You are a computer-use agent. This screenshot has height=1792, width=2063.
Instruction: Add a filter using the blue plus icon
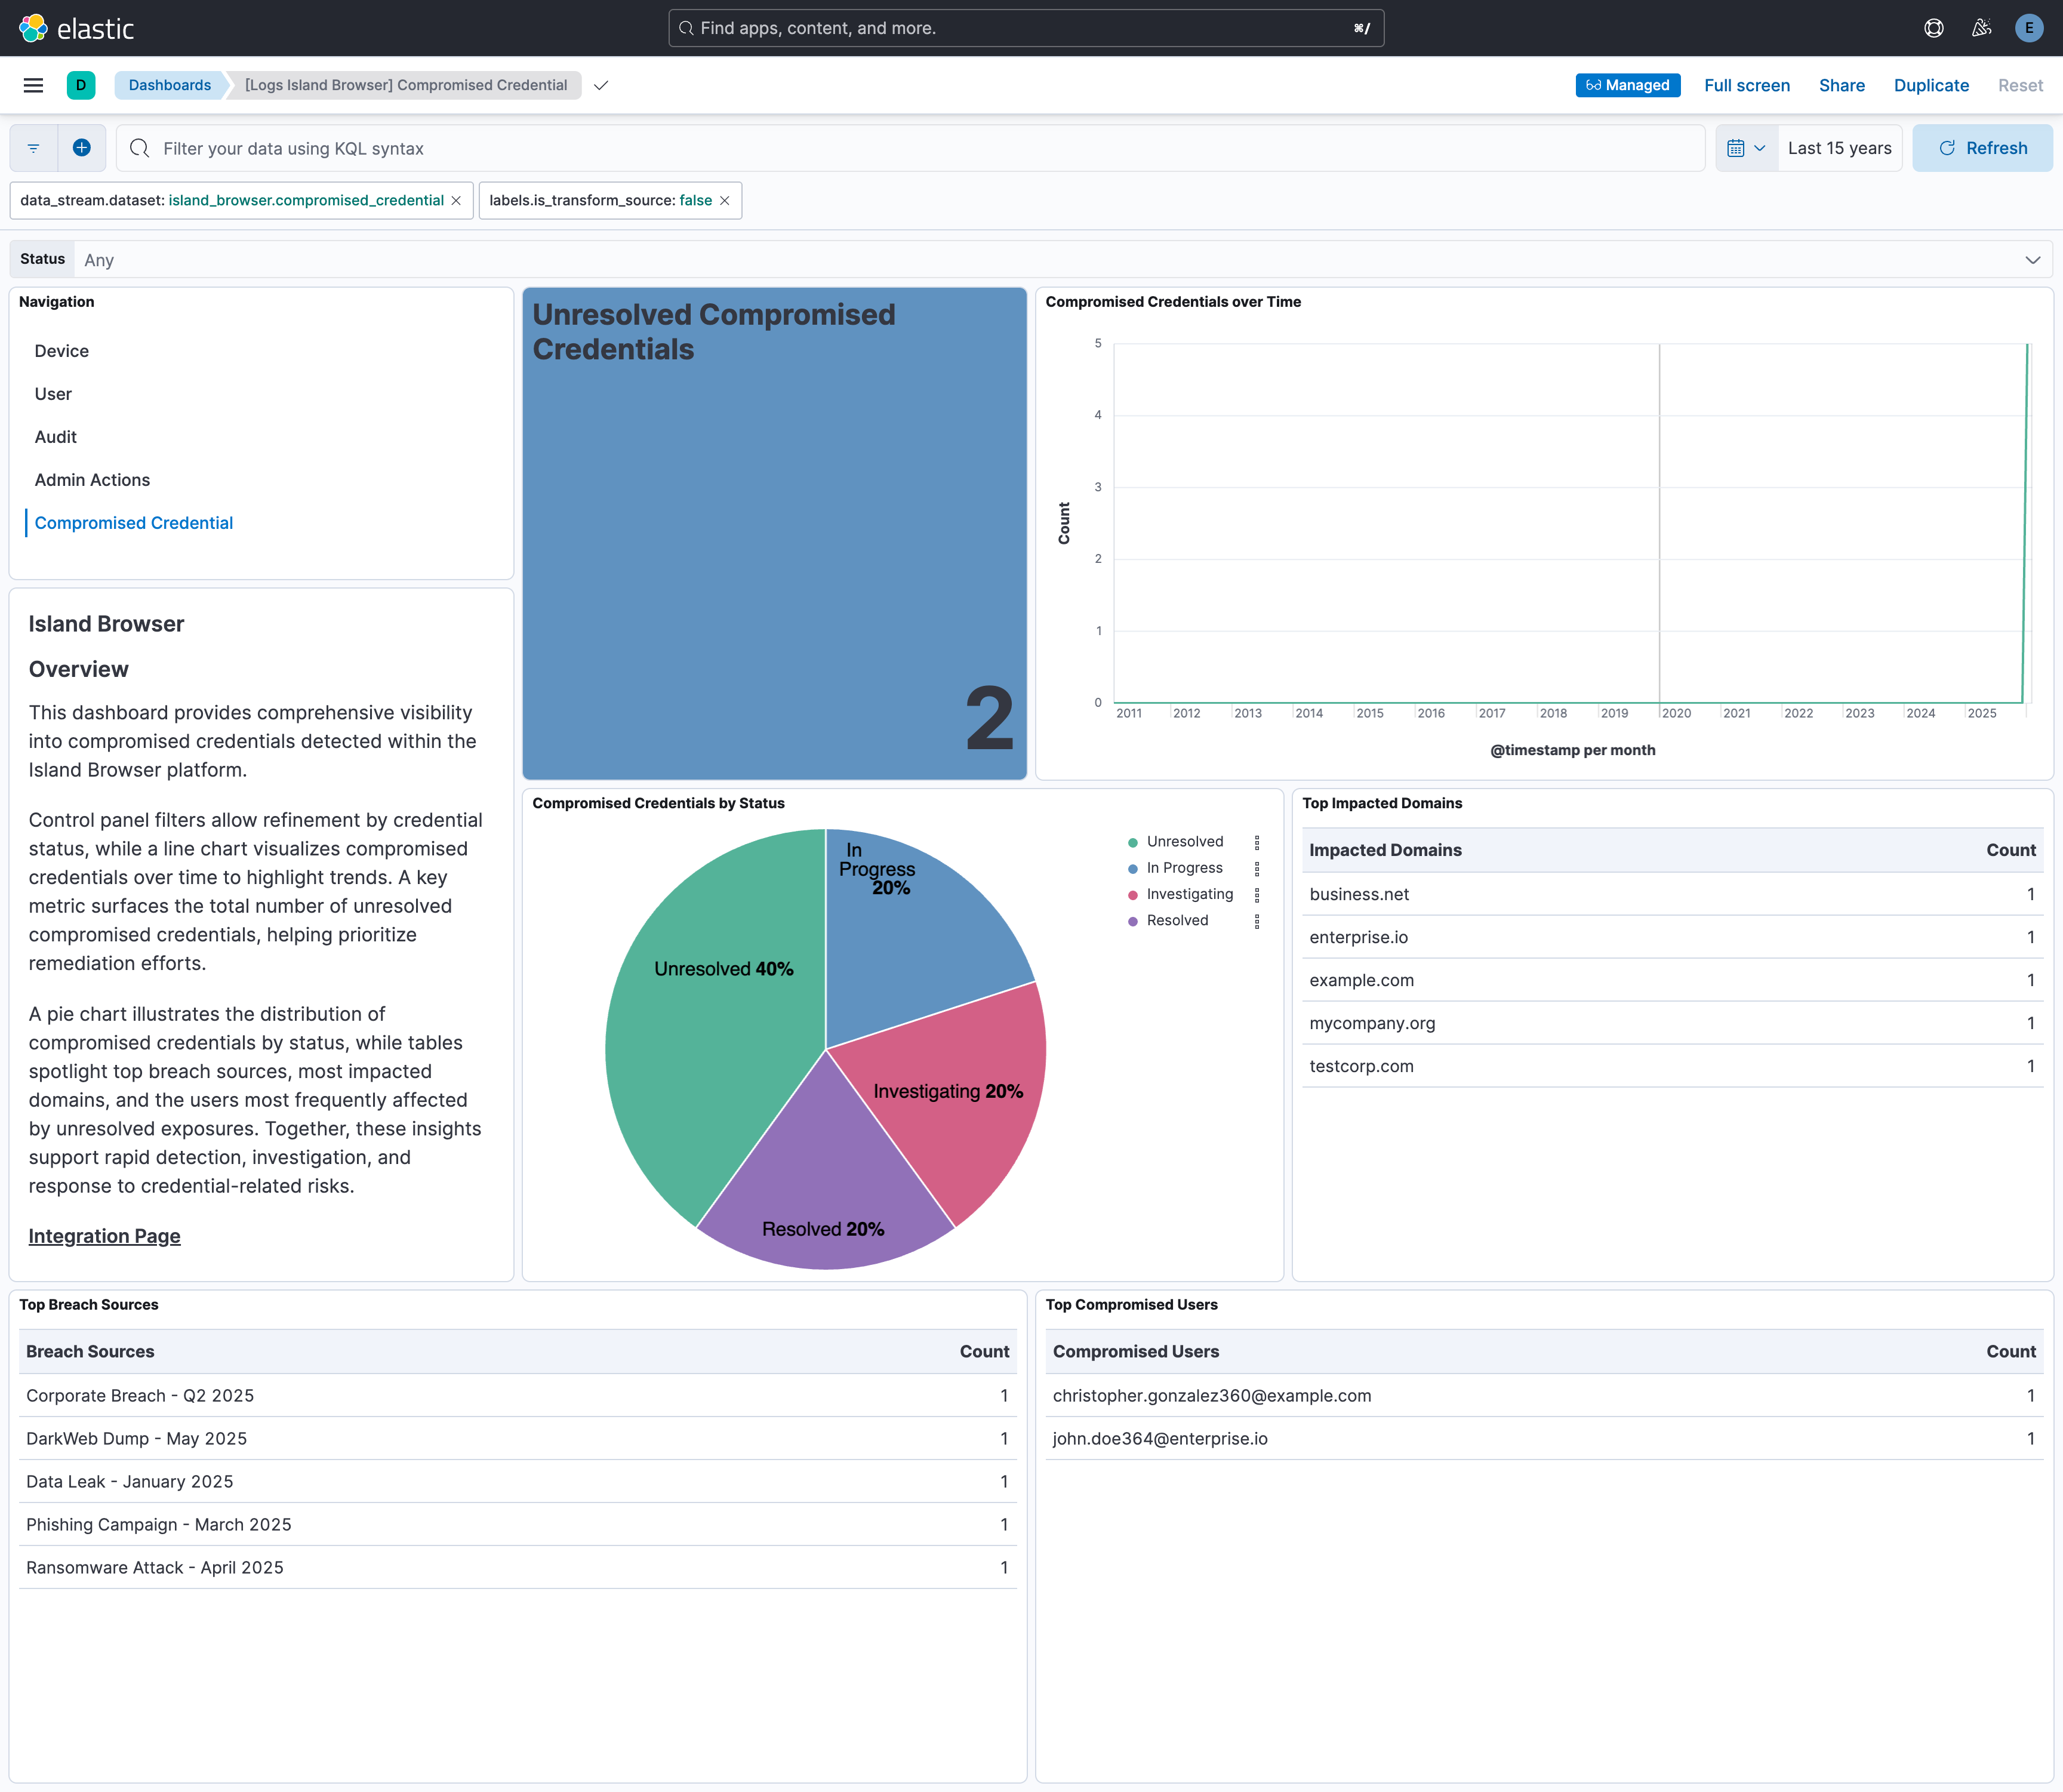point(82,147)
